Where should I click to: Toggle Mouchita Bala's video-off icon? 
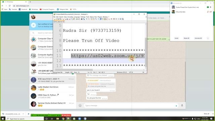click(211, 12)
